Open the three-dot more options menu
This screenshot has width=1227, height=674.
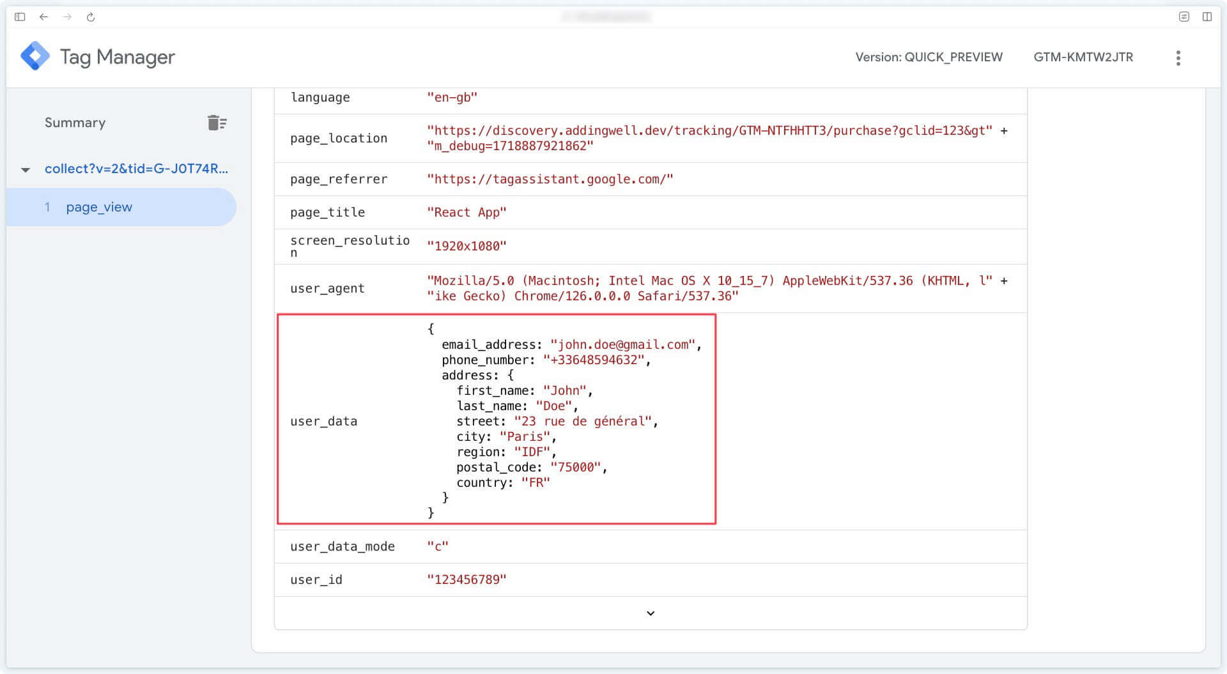pos(1178,57)
